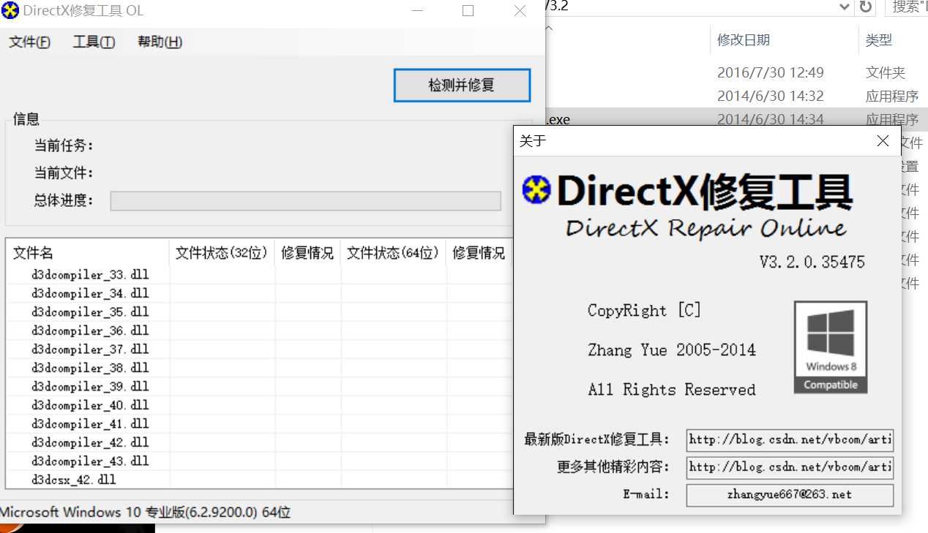928x533 pixels.
Task: Click the 文件状态(64位) column header
Action: (x=393, y=253)
